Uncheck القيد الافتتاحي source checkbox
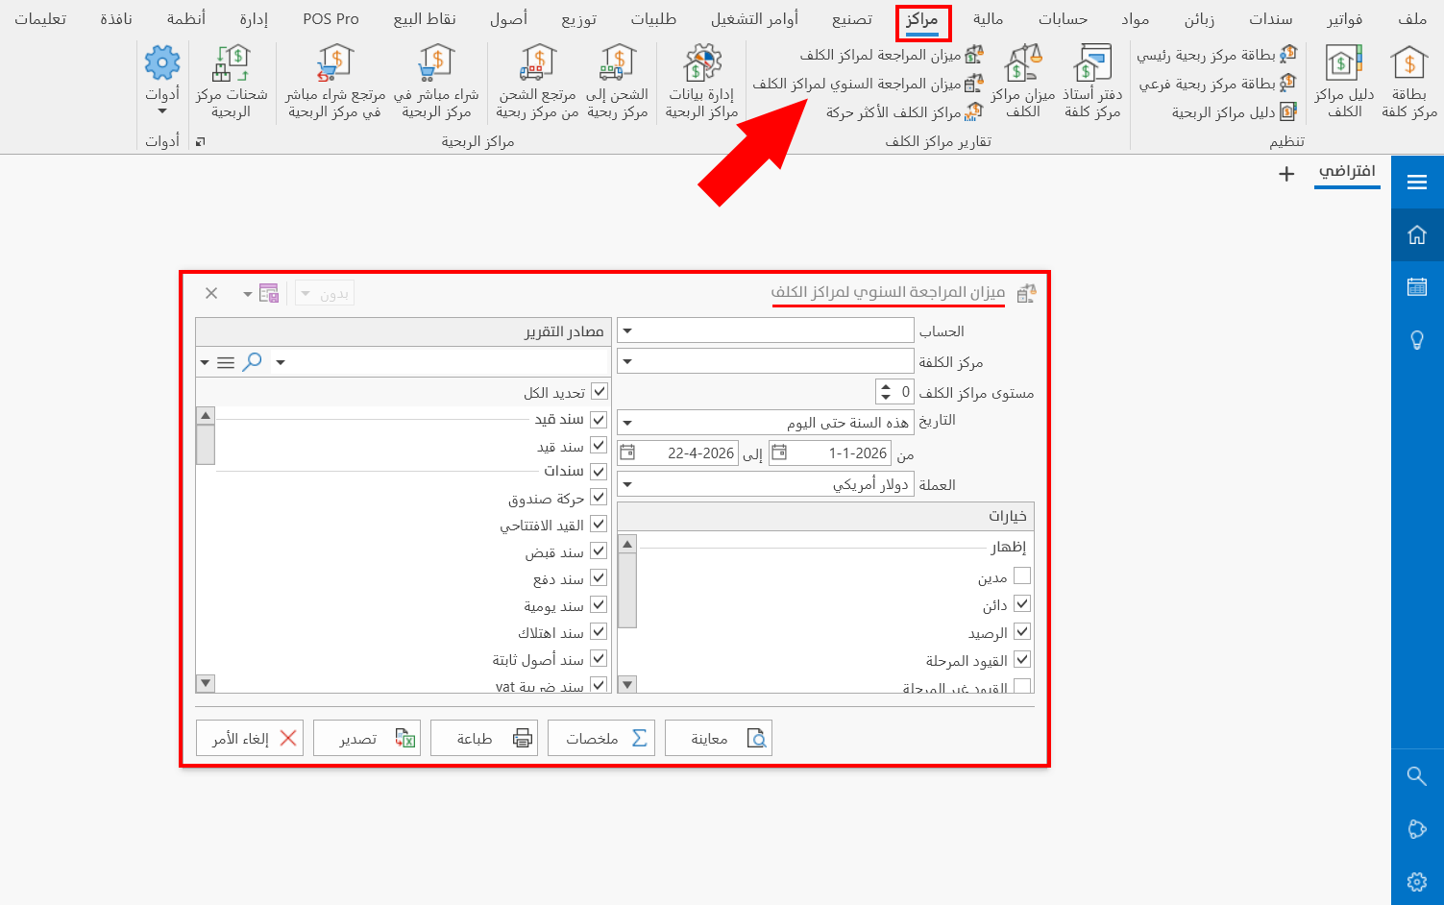Image resolution: width=1444 pixels, height=905 pixels. coord(599,525)
